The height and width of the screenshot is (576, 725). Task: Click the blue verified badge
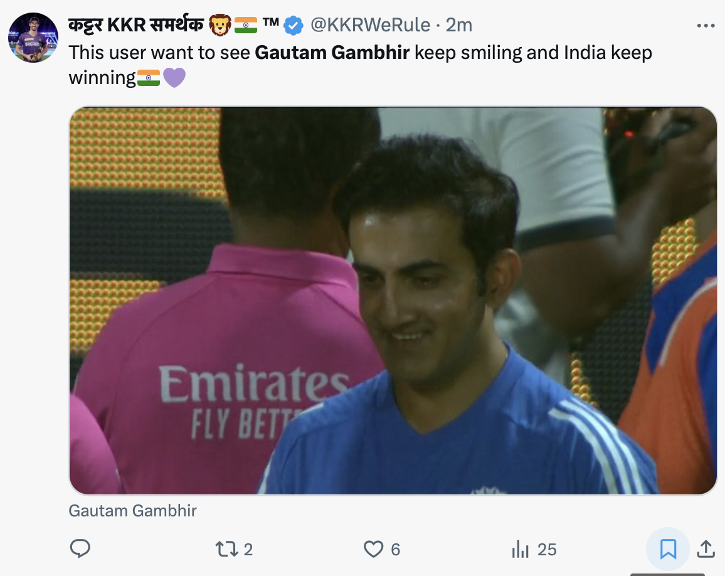pos(293,25)
